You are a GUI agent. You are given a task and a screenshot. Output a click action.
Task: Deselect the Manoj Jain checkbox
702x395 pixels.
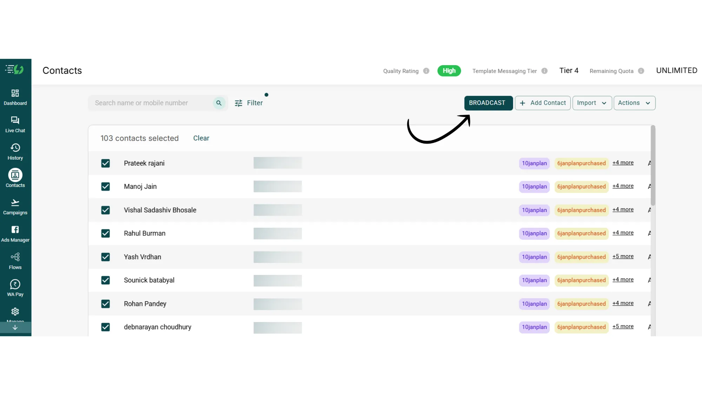(105, 186)
